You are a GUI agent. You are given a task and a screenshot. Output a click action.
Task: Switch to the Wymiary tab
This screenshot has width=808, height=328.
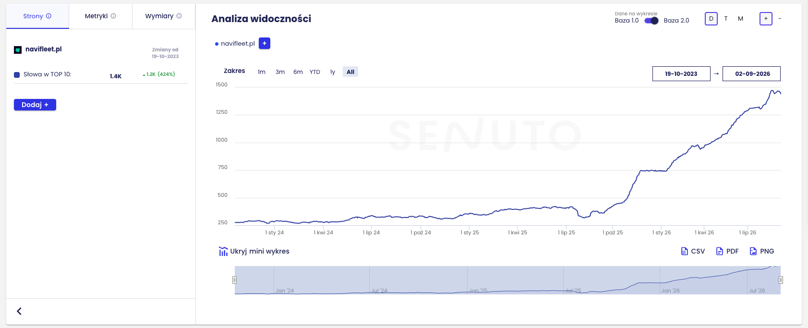point(163,16)
